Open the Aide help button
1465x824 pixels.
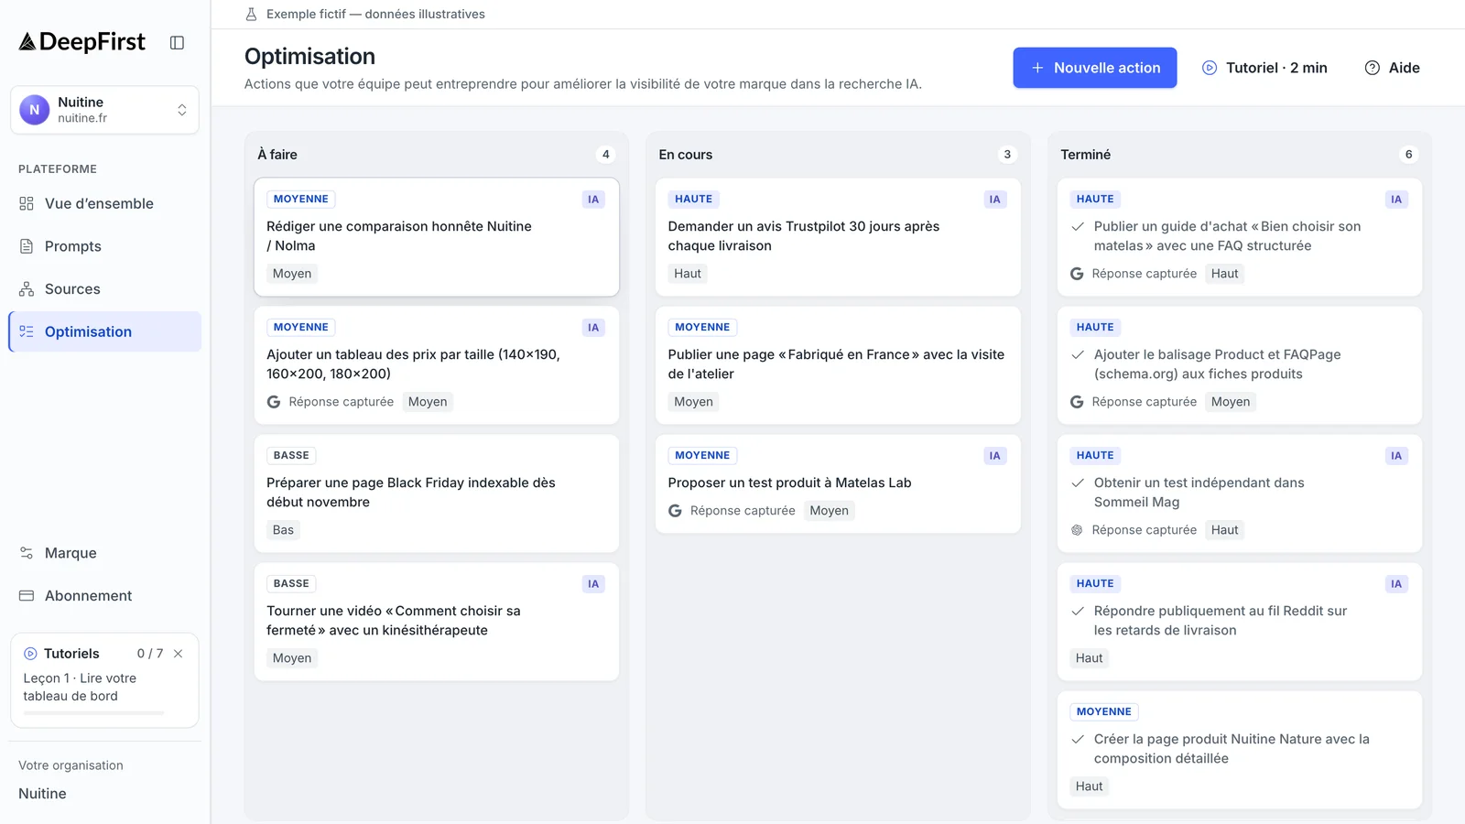click(1392, 68)
